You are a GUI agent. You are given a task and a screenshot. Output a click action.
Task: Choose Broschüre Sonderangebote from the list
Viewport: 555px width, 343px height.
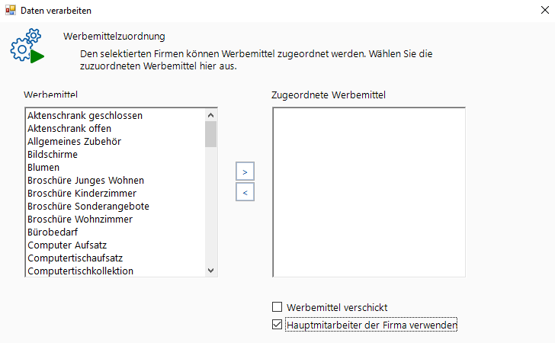pos(88,207)
